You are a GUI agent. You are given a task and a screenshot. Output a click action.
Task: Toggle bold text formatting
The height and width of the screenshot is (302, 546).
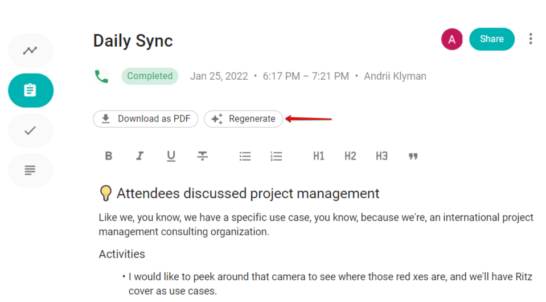coord(109,156)
